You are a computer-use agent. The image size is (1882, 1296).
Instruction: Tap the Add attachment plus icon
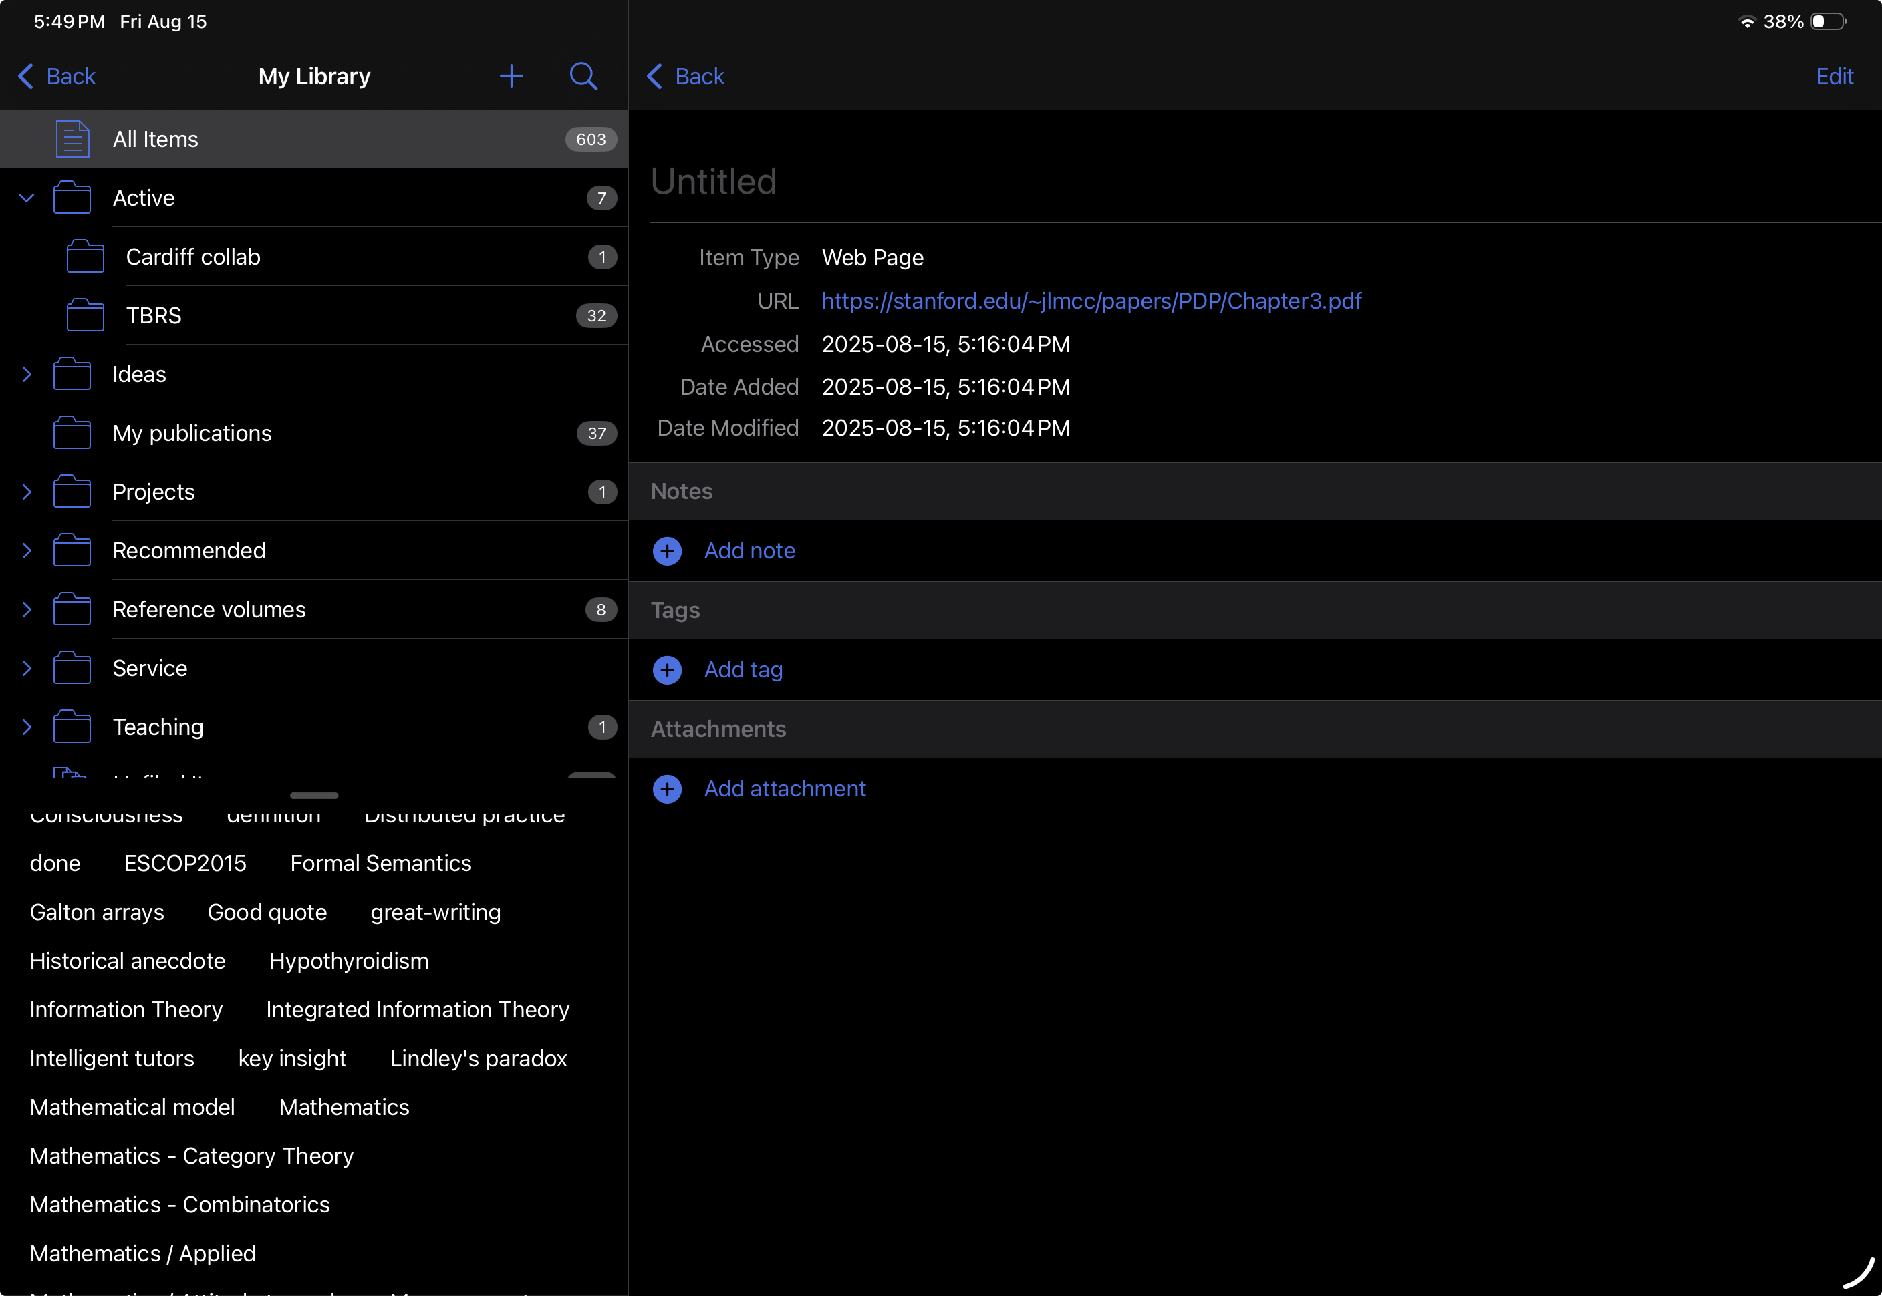667,788
